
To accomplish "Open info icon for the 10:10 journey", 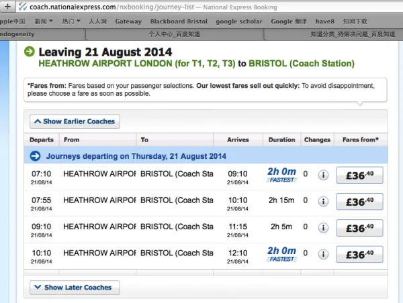I will coord(323,254).
